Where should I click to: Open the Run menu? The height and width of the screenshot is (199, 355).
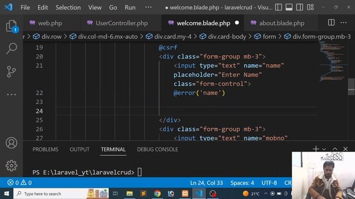tap(130, 7)
